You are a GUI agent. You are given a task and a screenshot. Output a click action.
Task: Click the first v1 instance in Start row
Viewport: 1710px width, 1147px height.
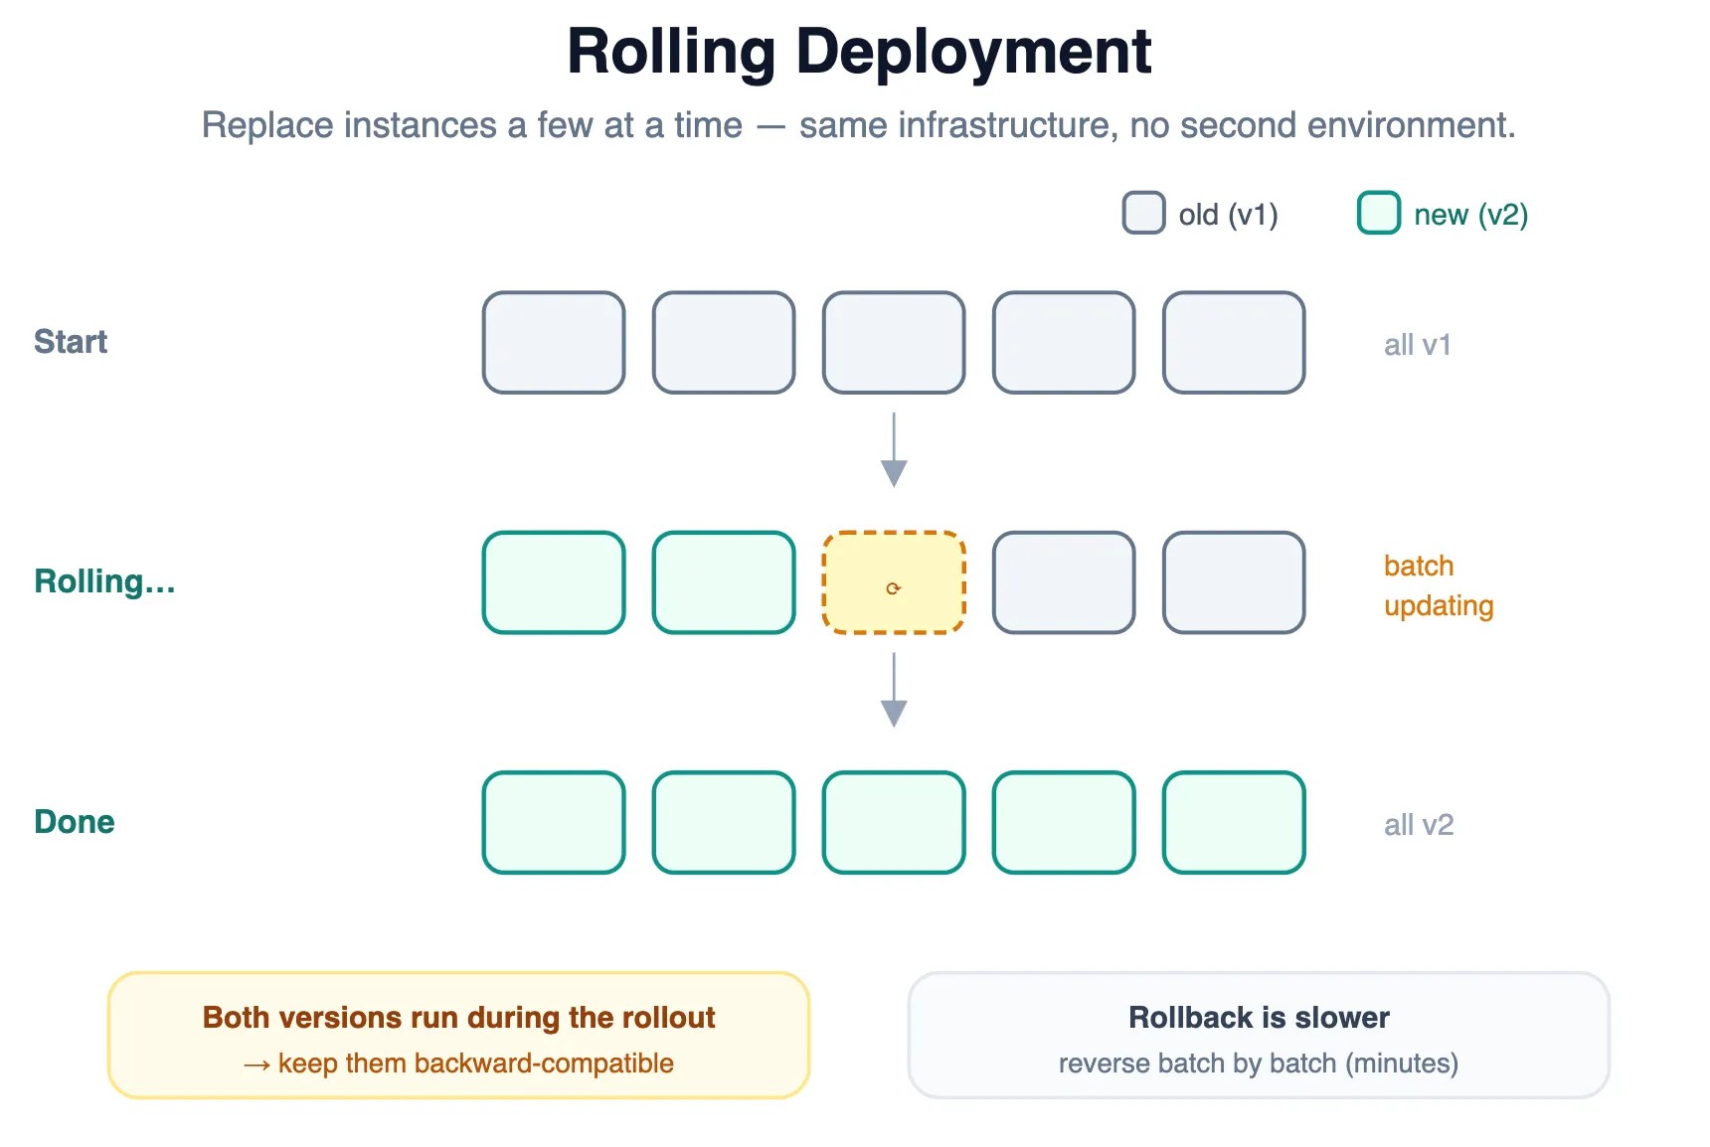click(x=554, y=343)
